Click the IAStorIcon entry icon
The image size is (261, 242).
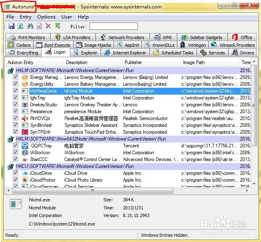pos(25,153)
